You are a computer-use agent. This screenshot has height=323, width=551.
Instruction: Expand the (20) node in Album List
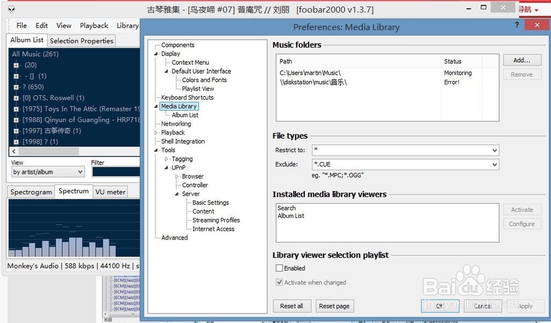click(x=16, y=65)
